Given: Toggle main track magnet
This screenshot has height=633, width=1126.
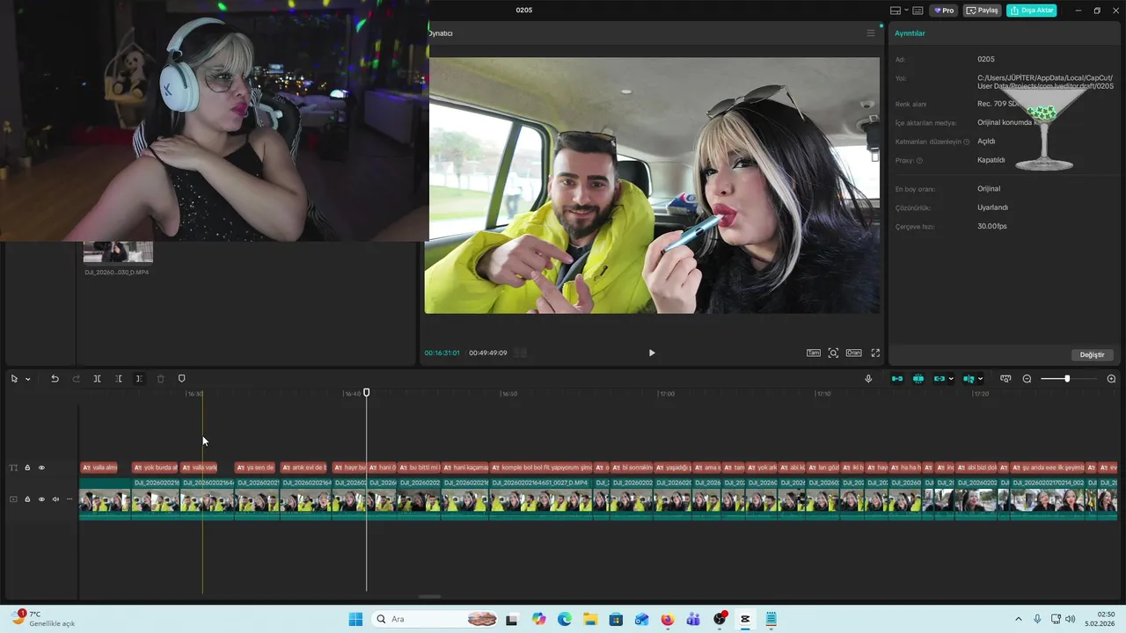Looking at the screenshot, I should coord(897,379).
